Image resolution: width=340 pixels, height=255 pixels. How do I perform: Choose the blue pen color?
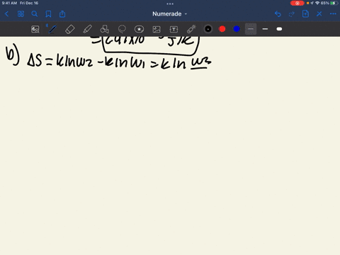click(x=237, y=29)
